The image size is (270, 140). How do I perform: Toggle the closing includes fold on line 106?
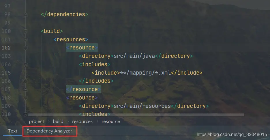click(x=25, y=81)
